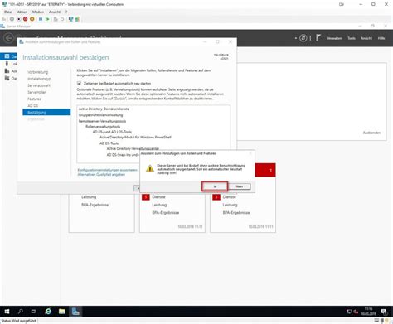Click the Server Manager taskbar icon

75,312
